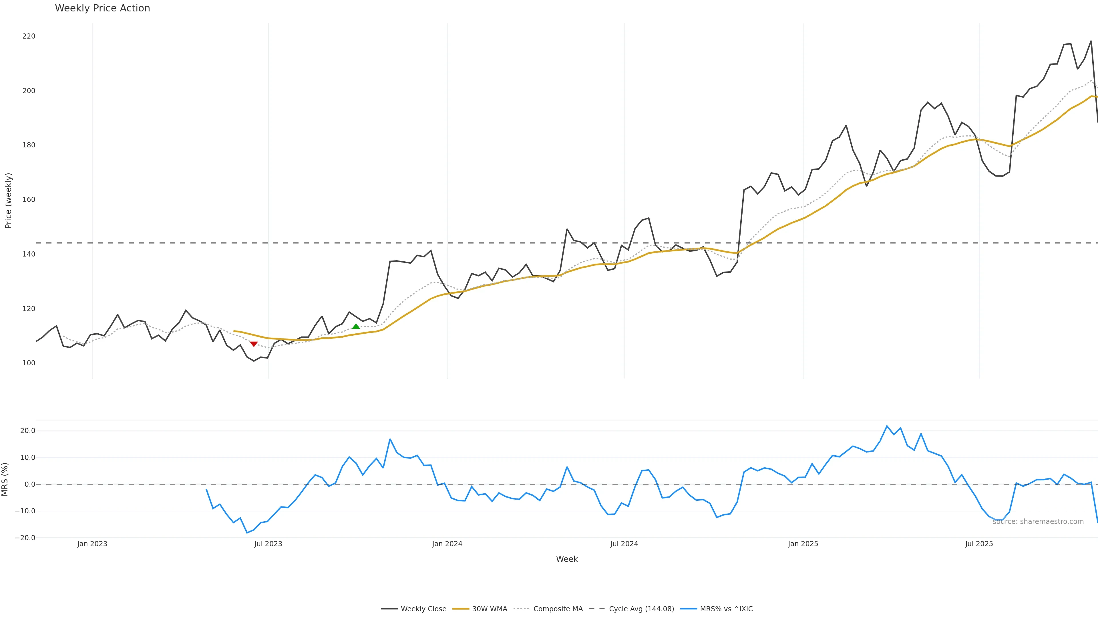Click the red down-triangle sell marker
This screenshot has width=1098, height=617.
[254, 344]
